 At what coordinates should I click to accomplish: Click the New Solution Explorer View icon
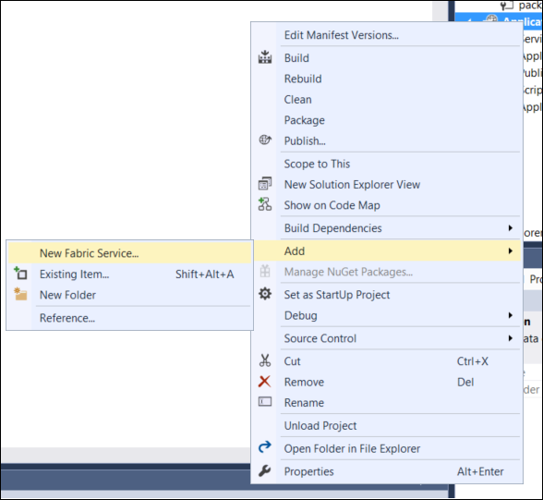click(x=265, y=184)
